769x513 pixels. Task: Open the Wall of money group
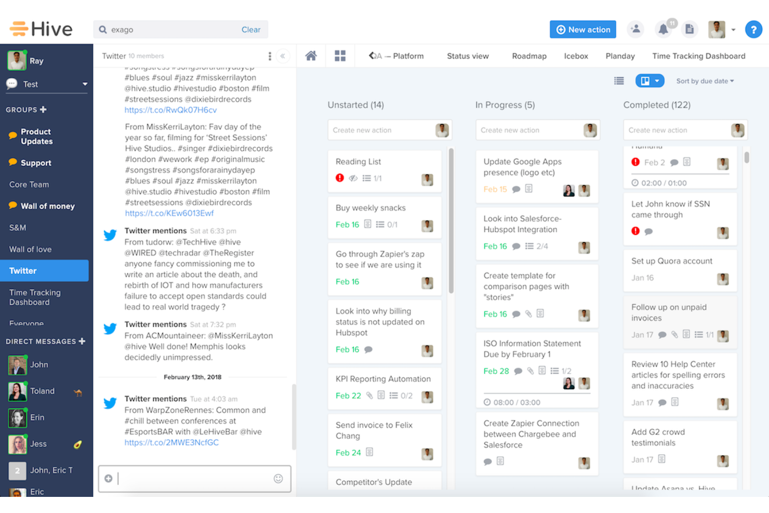(48, 206)
